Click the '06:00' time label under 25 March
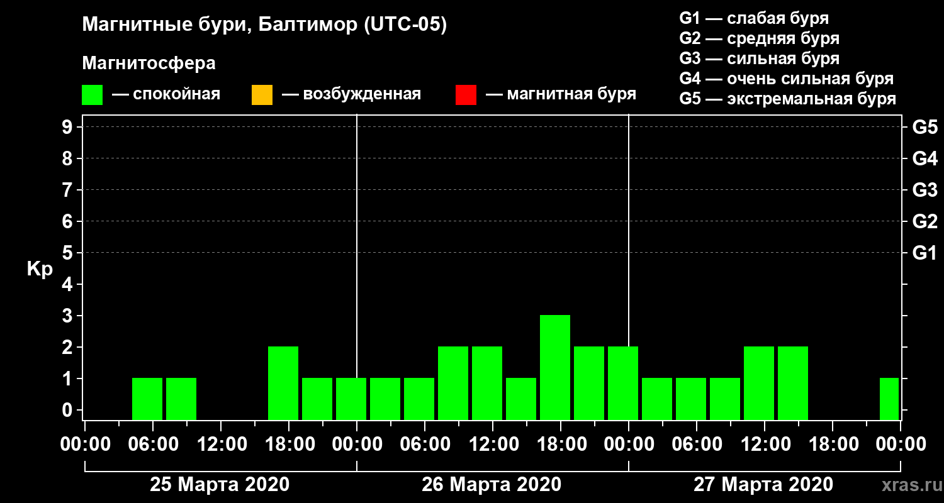 [153, 444]
